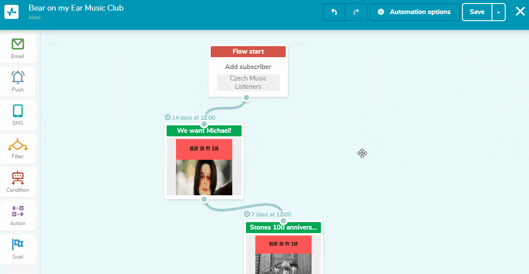
Task: Expand the Save dropdown arrow
Action: (499, 12)
